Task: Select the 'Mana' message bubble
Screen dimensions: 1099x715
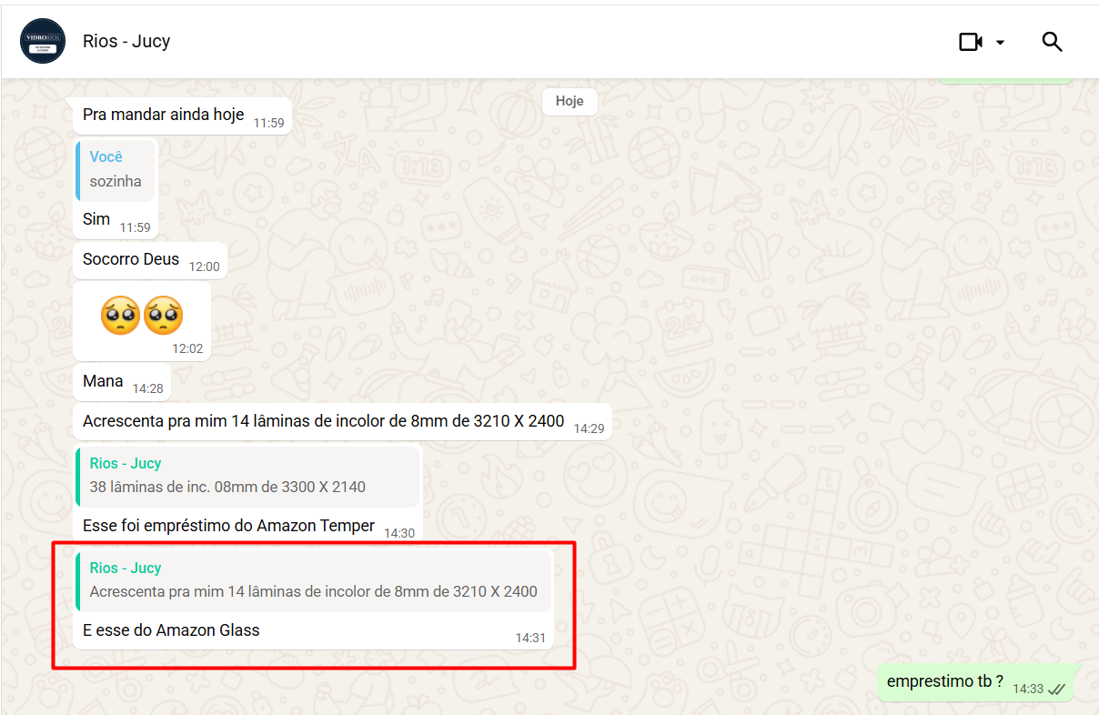Action: click(x=103, y=381)
